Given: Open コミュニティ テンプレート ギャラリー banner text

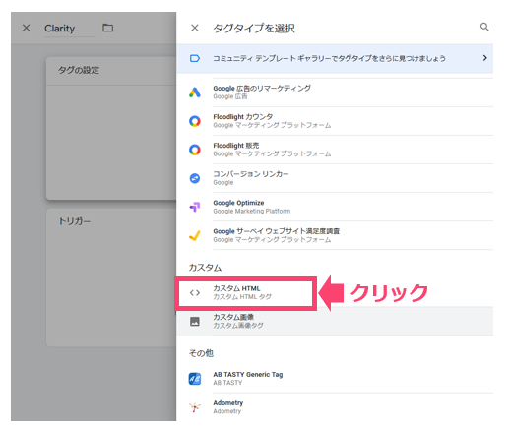Looking at the screenshot, I should click(x=329, y=58).
